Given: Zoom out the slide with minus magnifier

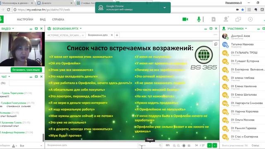Looking at the screenshot, I should (x=178, y=145).
